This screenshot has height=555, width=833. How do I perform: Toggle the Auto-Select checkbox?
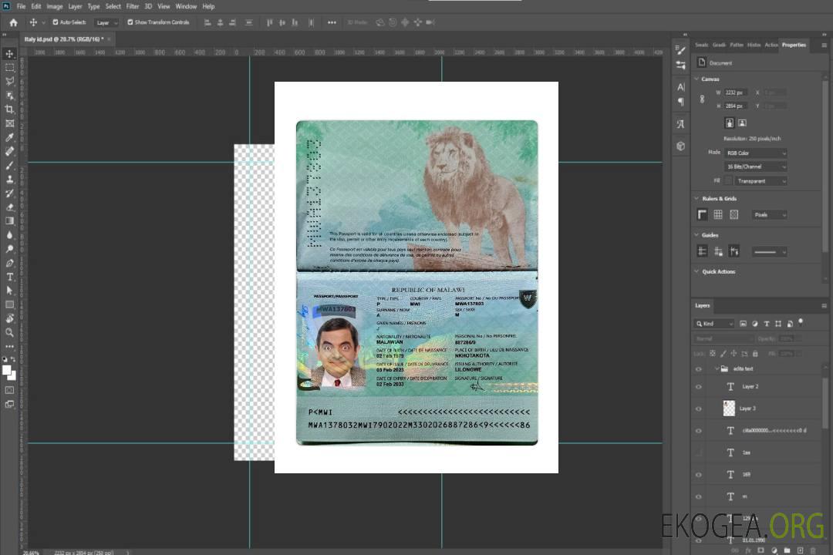[x=56, y=22]
